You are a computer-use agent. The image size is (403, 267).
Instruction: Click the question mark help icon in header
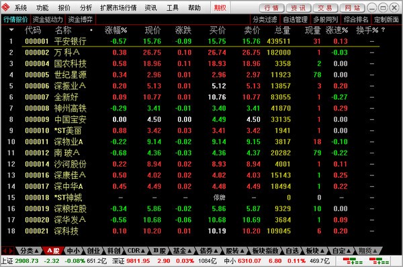coord(383,30)
